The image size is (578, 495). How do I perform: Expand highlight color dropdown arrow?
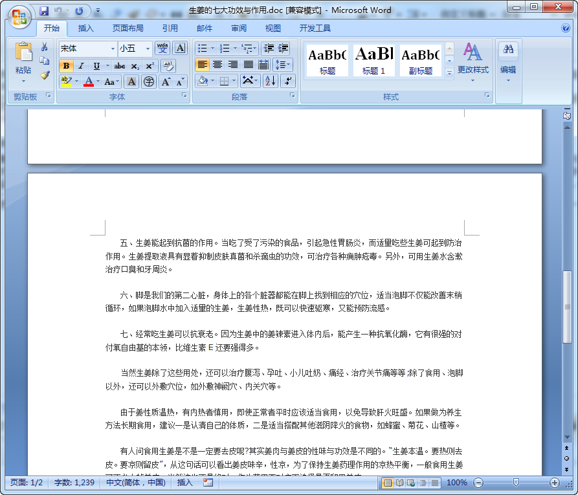pyautogui.click(x=76, y=81)
